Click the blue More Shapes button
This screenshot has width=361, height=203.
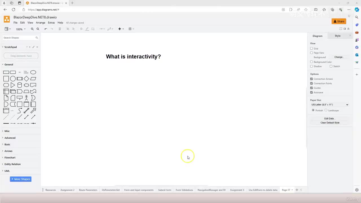pos(21,179)
